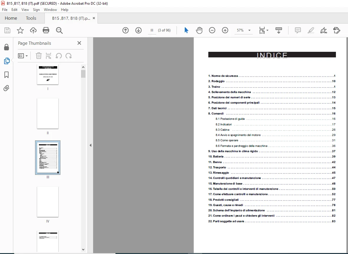348x254 pixels.
Task: Click '13. Rimesaggio' index entry
Action: click(272, 173)
